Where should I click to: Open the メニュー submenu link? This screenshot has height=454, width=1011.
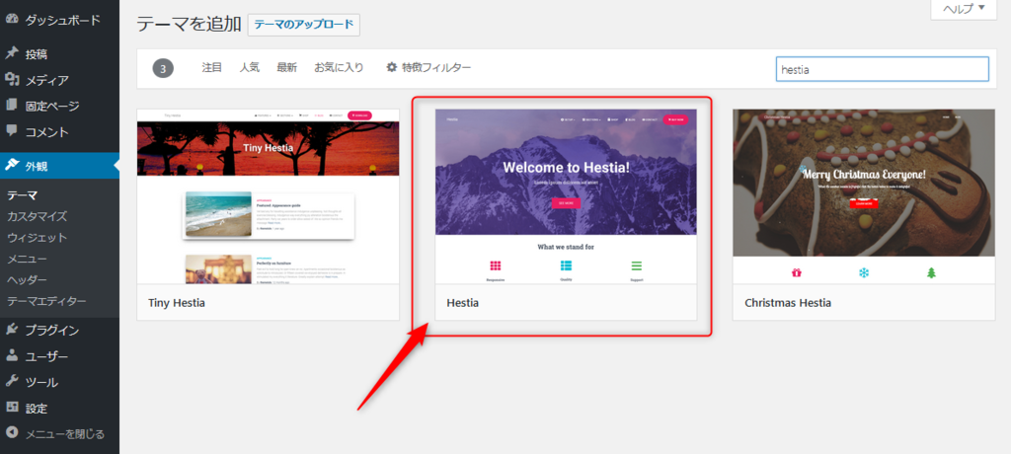[27, 259]
